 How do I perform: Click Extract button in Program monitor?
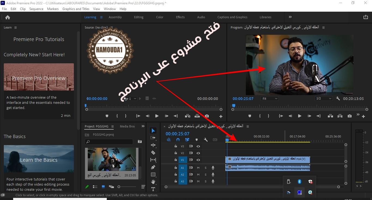click(340, 116)
